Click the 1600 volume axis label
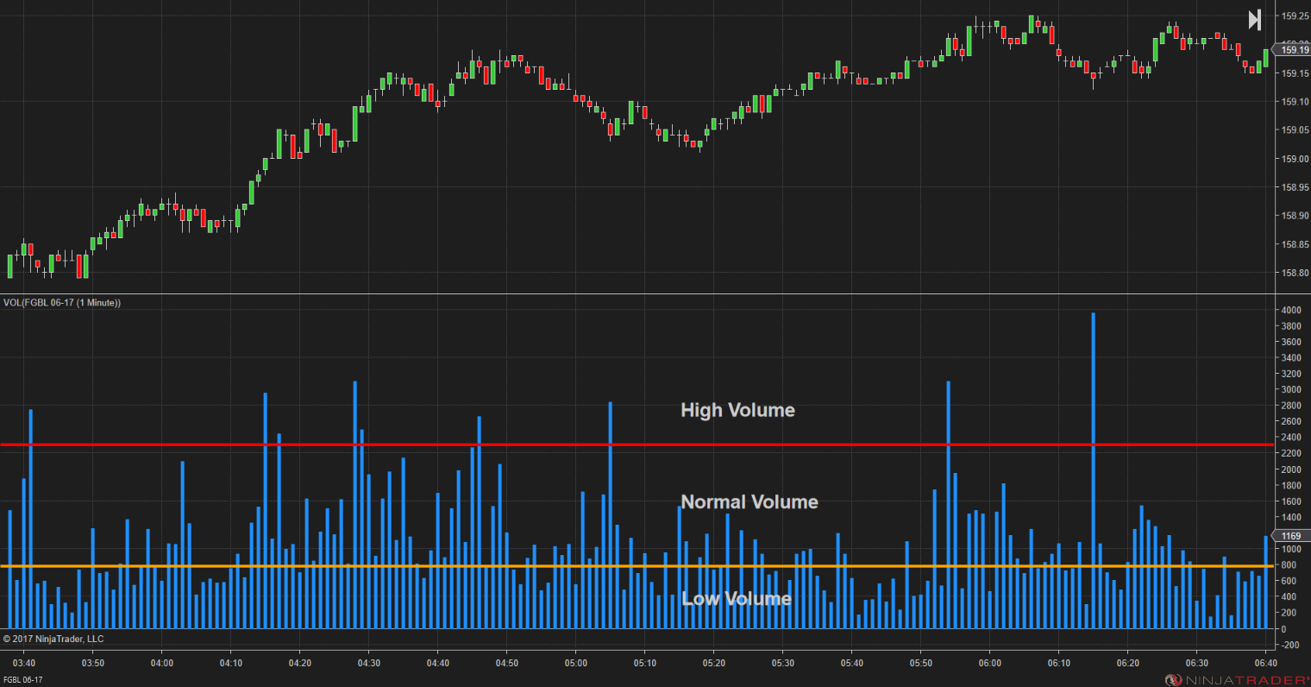Viewport: 1311px width, 687px height. pyautogui.click(x=1291, y=501)
